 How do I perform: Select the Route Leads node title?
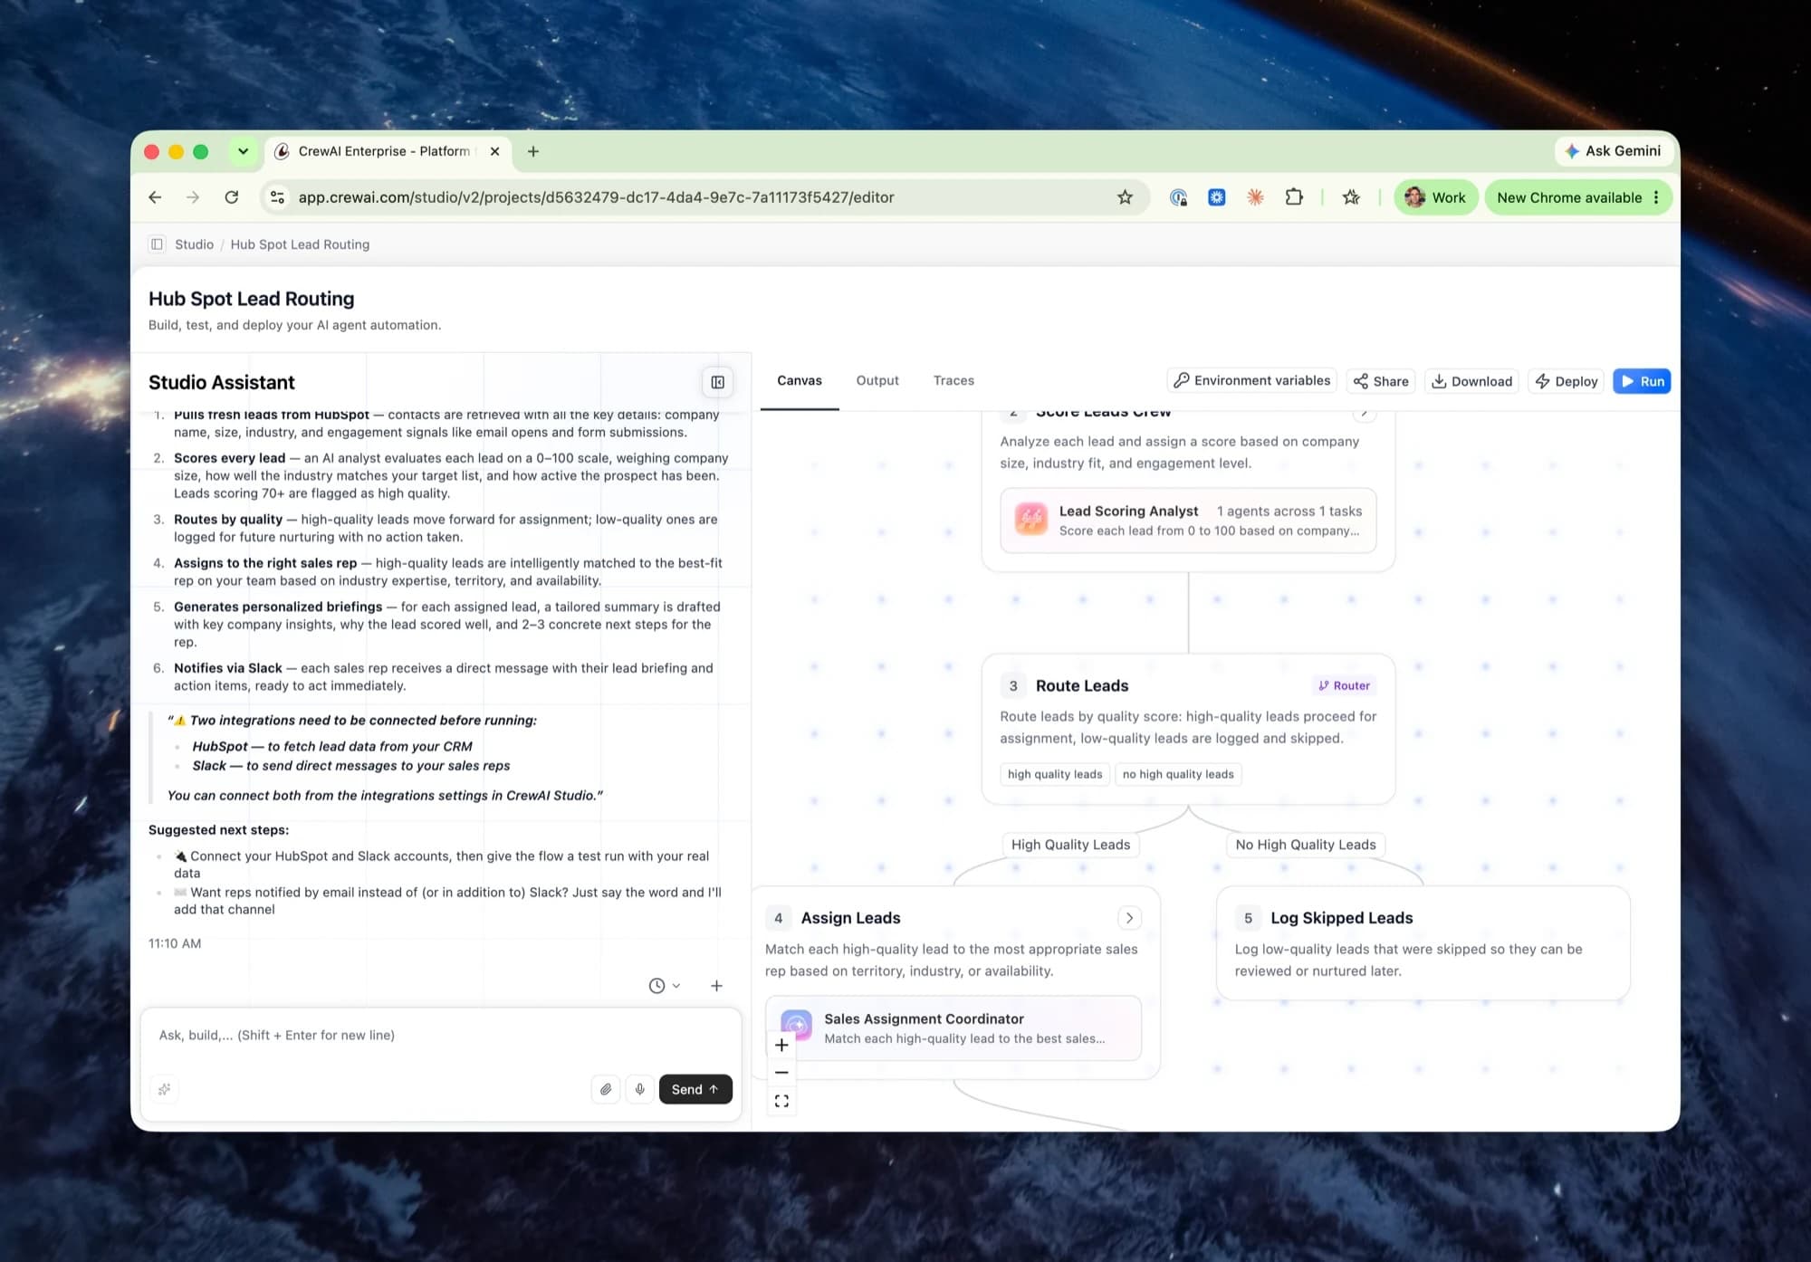[1082, 686]
